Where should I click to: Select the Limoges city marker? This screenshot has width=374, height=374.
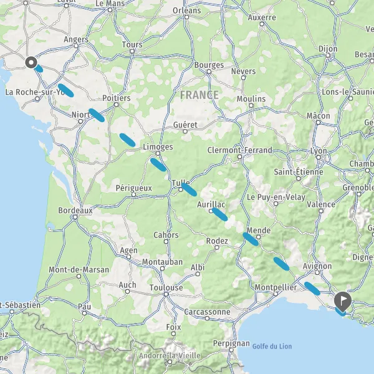point(158,153)
